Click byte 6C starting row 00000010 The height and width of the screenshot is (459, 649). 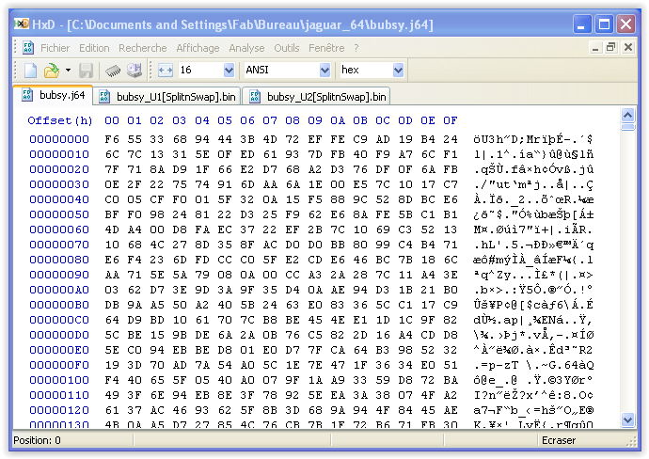click(x=112, y=154)
